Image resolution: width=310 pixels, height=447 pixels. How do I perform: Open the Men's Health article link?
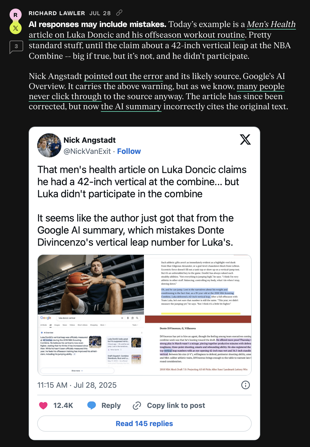[x=162, y=30]
